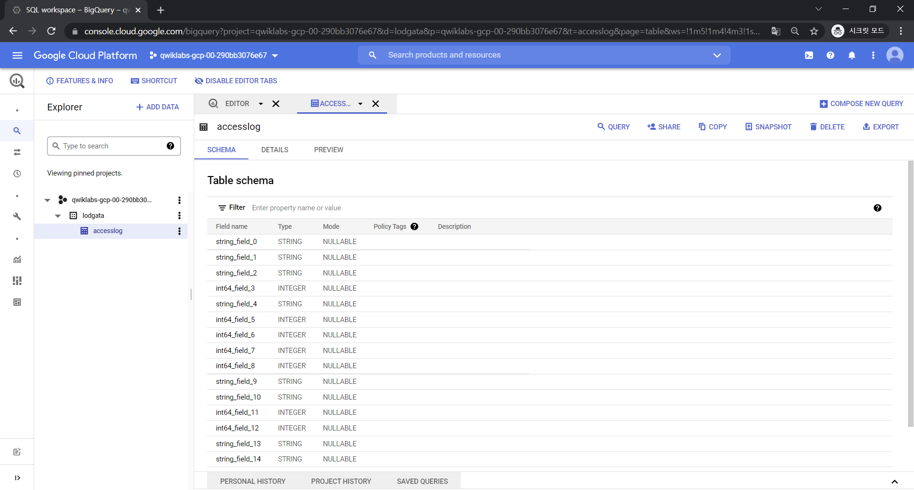Reload the browser page
Viewport: 914px width, 490px height.
click(x=51, y=31)
